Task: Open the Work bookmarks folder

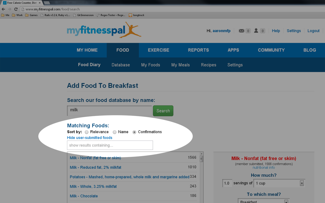Action: 17,15
